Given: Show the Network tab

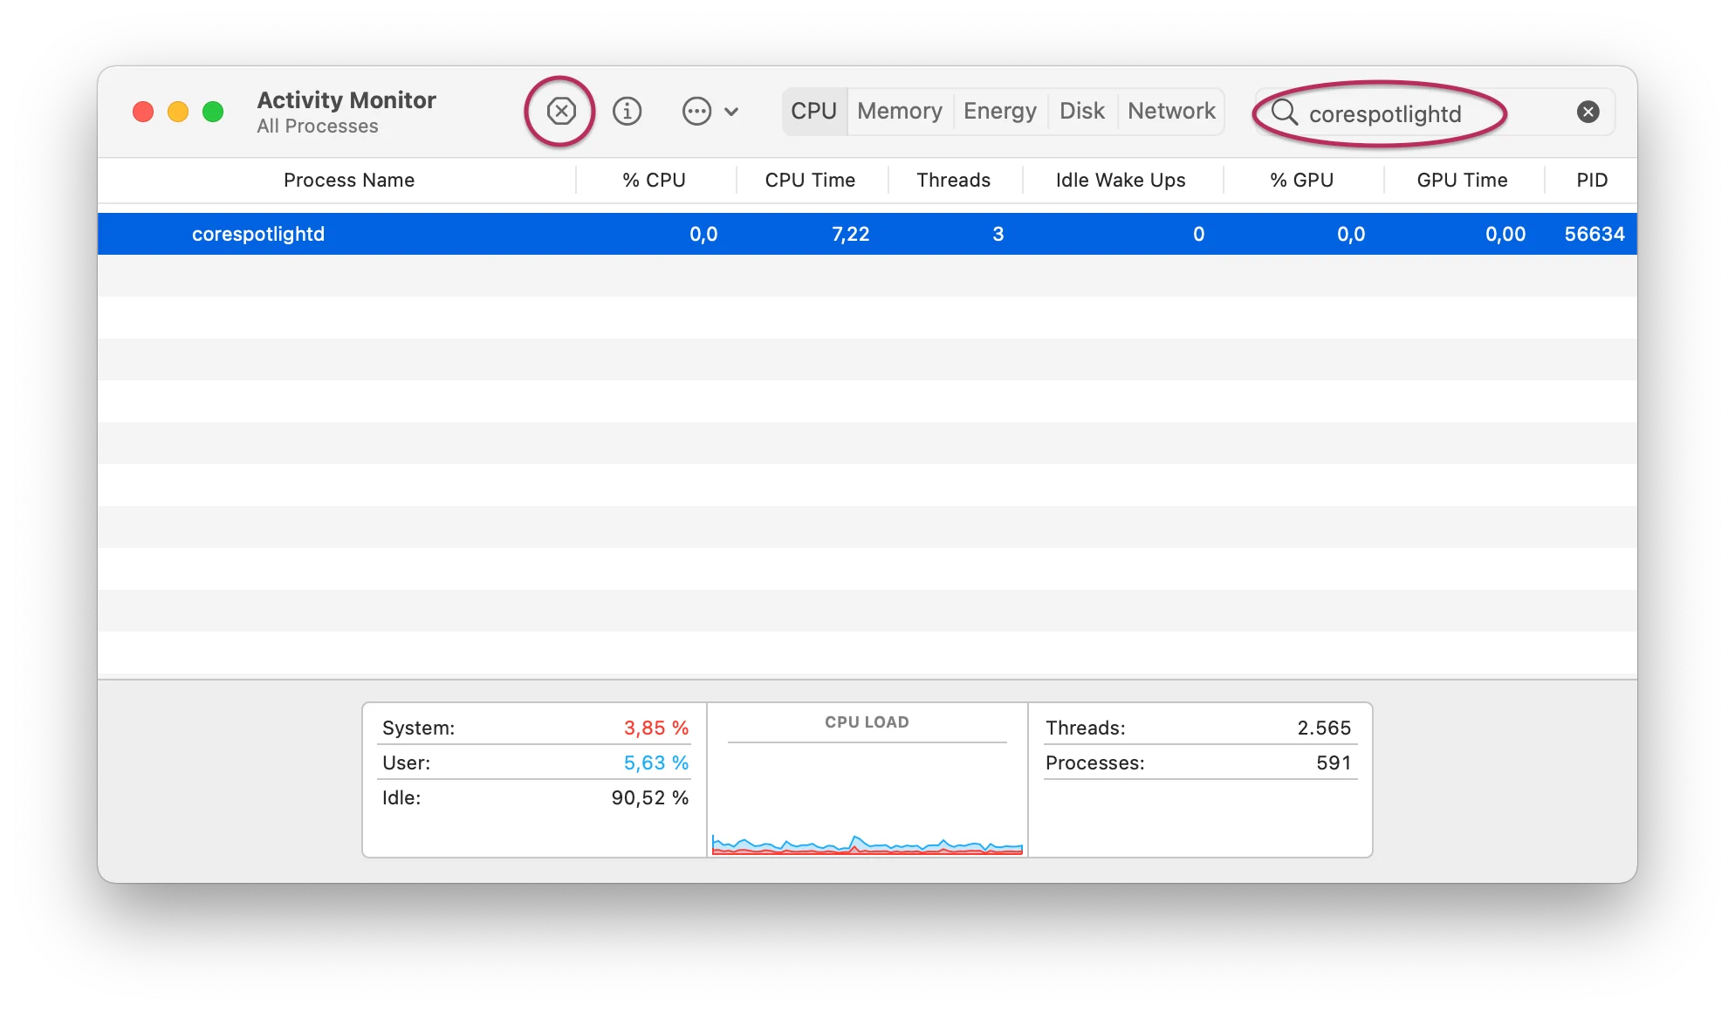Looking at the screenshot, I should [x=1170, y=111].
